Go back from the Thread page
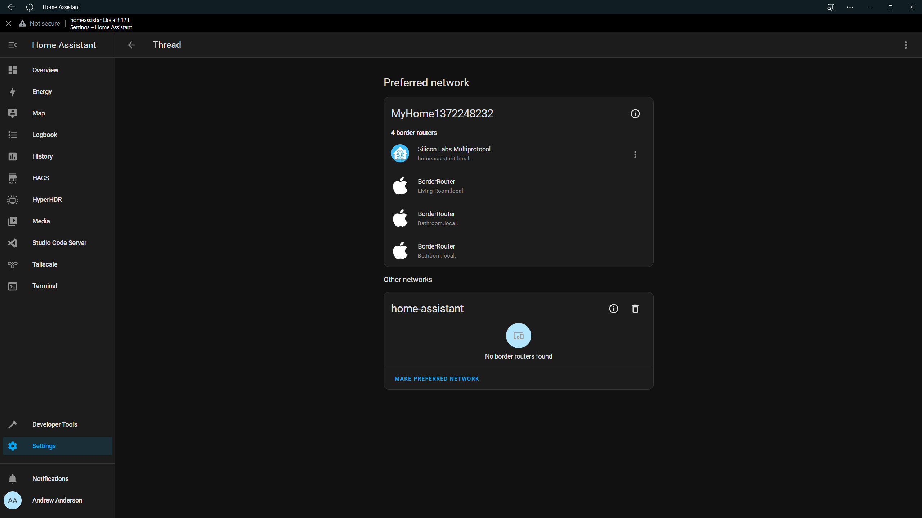 131,45
